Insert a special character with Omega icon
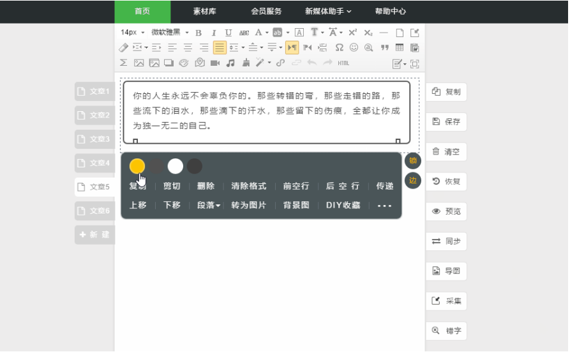Image resolution: width=570 pixels, height=352 pixels. pyautogui.click(x=339, y=48)
